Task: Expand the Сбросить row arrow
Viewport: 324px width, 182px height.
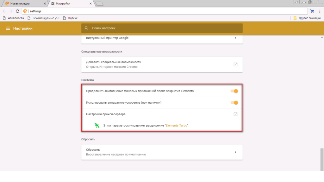Action: (x=235, y=152)
